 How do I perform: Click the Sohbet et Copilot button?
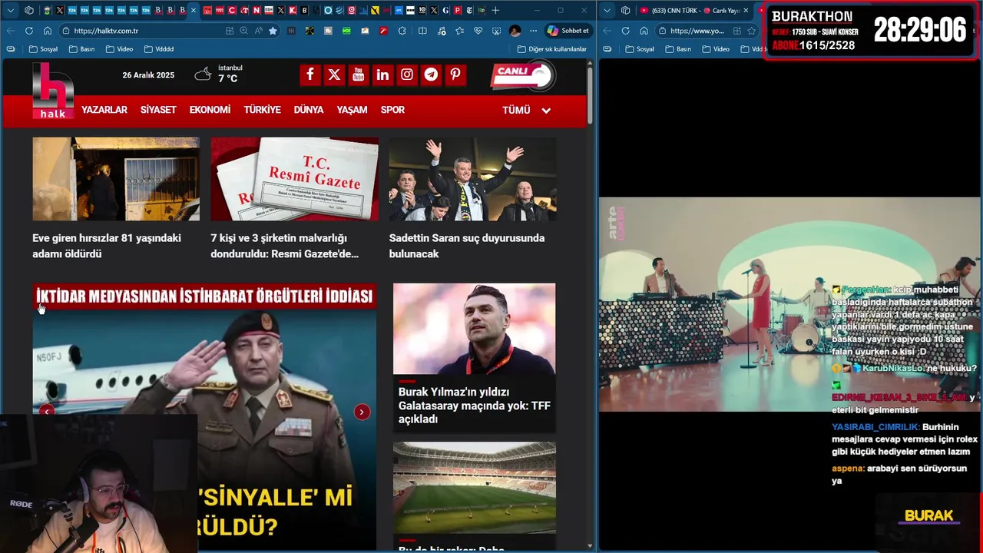pos(568,31)
